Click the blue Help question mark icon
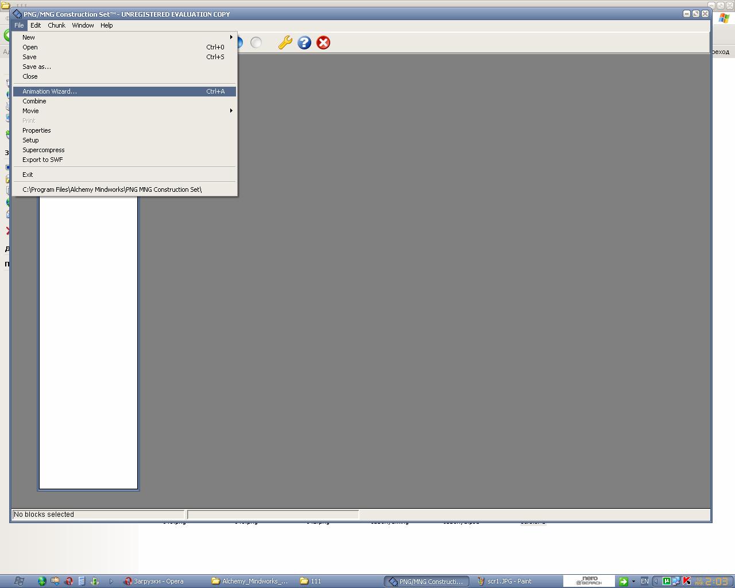Screen dimensions: 735x588 [304, 42]
